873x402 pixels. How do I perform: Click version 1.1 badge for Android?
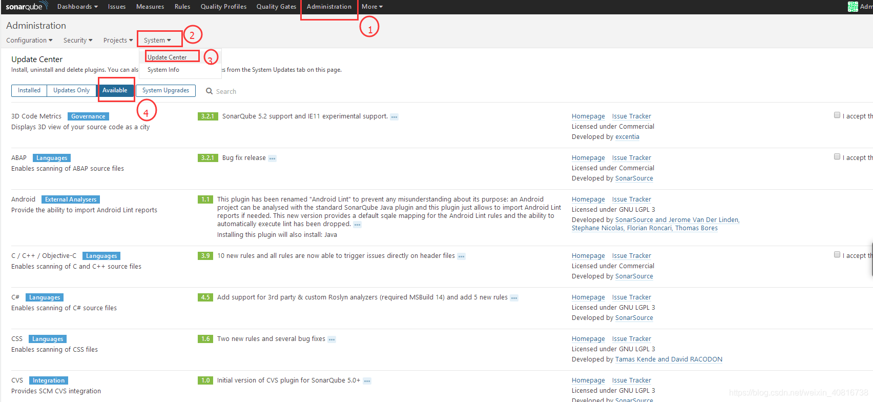205,199
